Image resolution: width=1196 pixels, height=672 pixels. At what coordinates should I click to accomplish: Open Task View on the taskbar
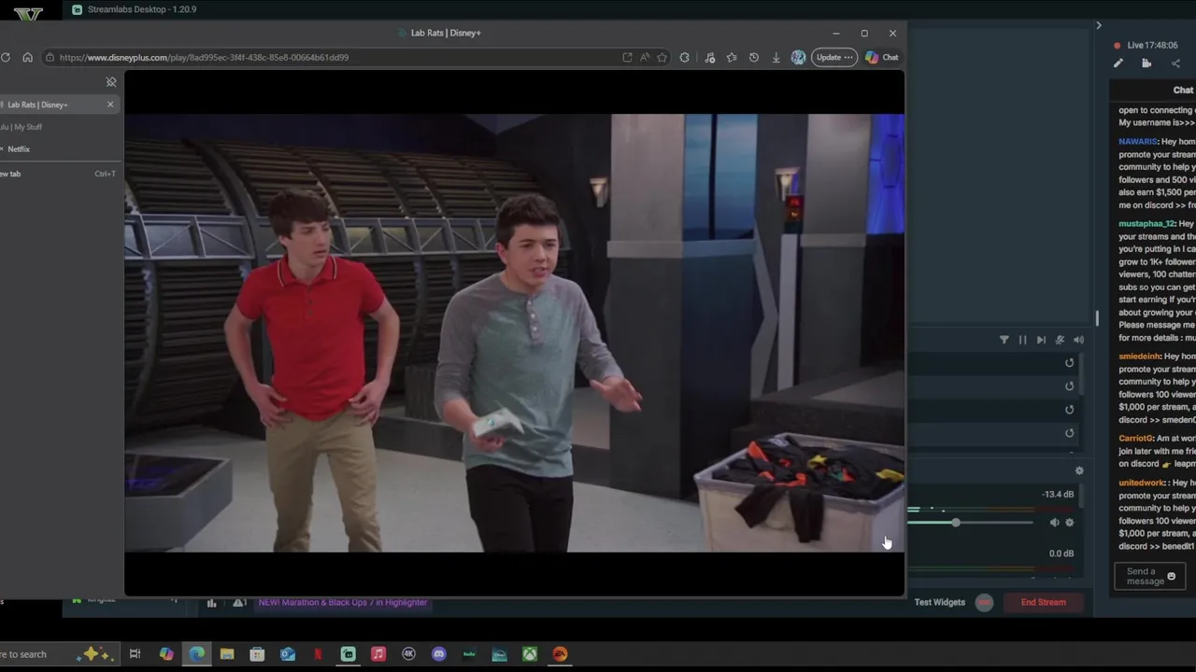(x=135, y=654)
